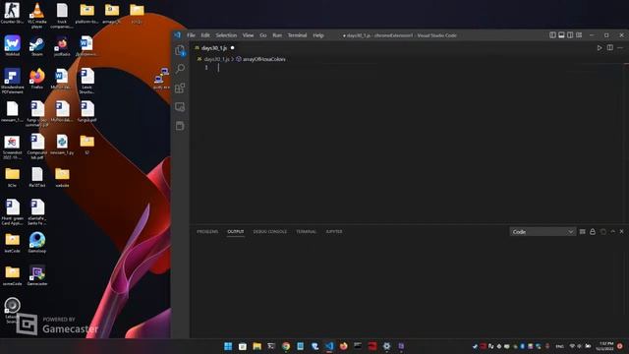Click the arrayOfHexaColors breadcrumb symbol
This screenshot has height=354, width=629.
click(264, 59)
